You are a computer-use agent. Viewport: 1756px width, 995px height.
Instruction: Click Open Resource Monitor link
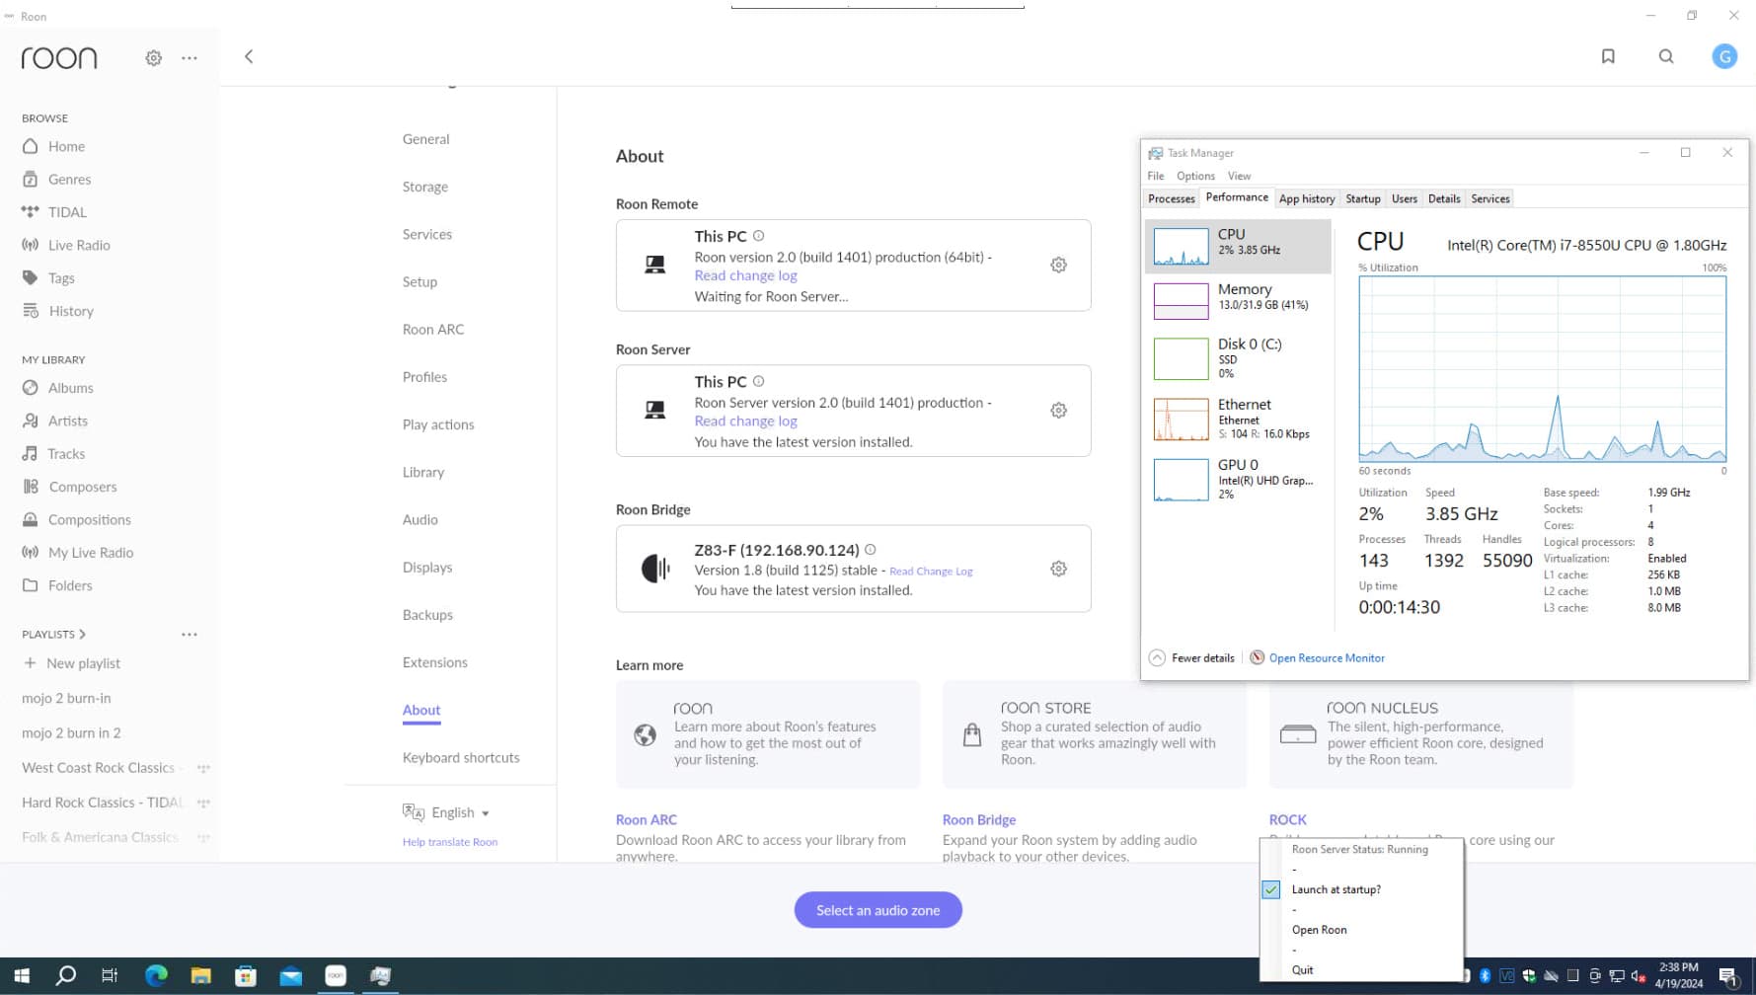pyautogui.click(x=1326, y=657)
